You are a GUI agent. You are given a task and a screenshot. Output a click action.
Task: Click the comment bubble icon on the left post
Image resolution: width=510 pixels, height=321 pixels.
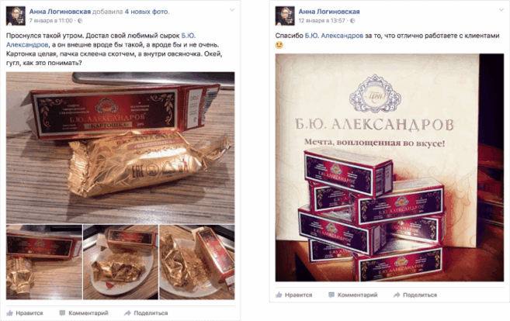coord(62,313)
